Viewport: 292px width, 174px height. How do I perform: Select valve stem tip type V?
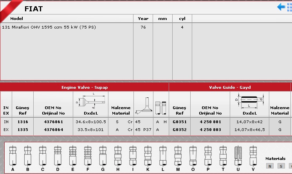point(253,157)
